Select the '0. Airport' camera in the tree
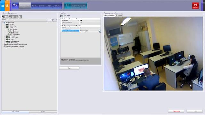205x115 pixels. [11, 24]
